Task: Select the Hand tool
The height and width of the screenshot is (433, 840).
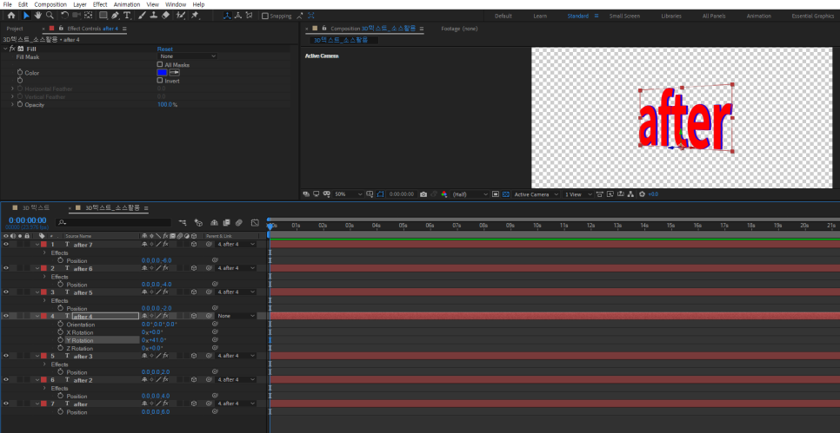Action: (x=38, y=16)
